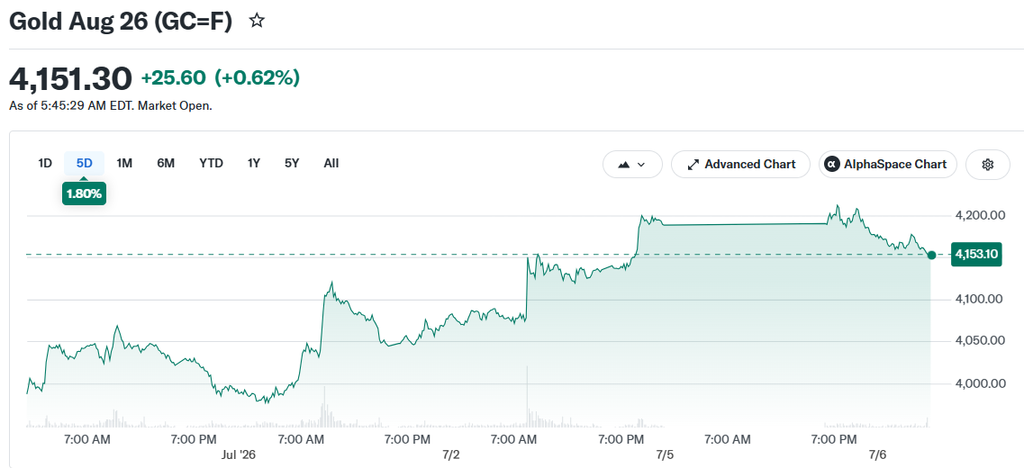Click the Advanced Chart expand arrows icon

(693, 165)
